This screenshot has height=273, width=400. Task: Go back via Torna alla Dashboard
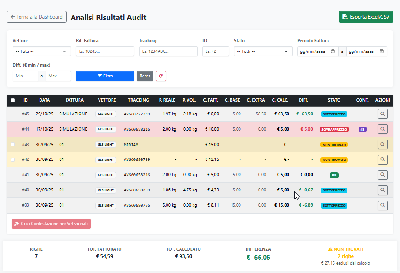click(x=36, y=17)
